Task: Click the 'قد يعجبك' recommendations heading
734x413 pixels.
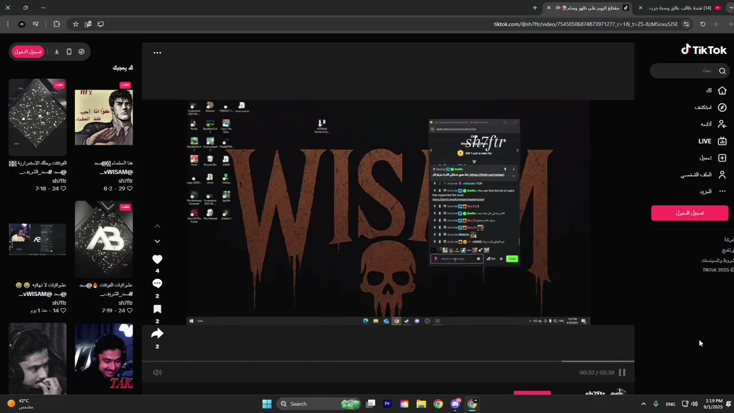Action: click(x=123, y=68)
